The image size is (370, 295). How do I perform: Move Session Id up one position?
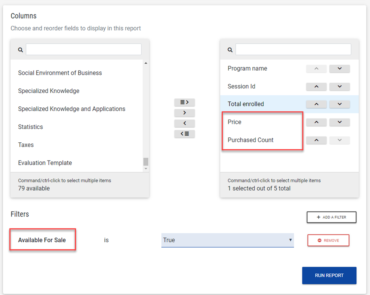(316, 87)
